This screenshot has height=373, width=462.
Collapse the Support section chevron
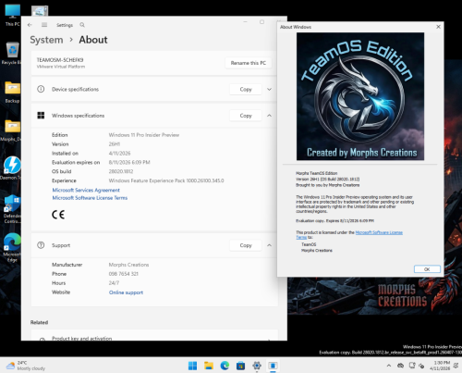(269, 245)
